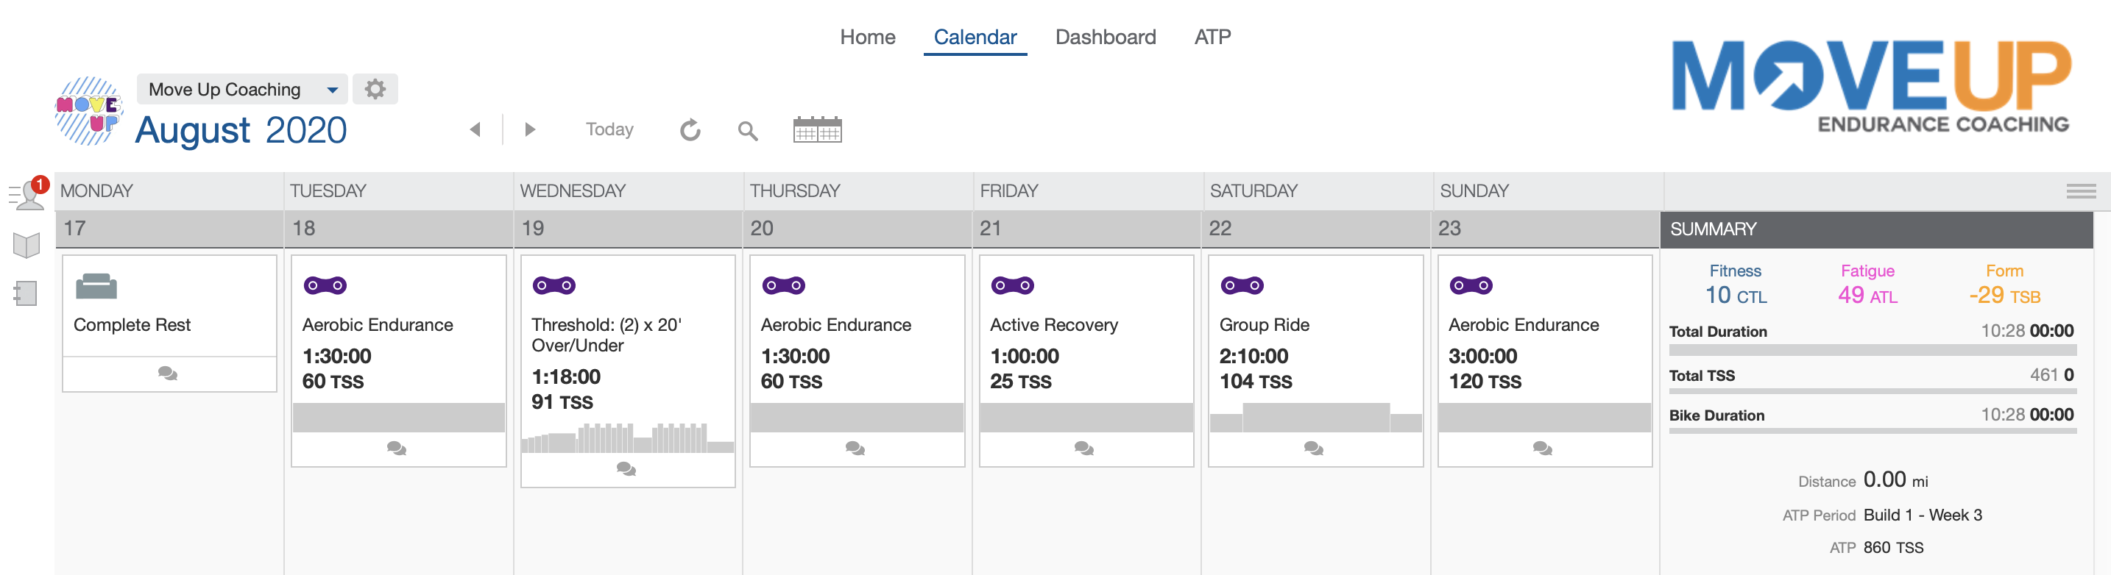Open the date picker calendar icon

(x=816, y=129)
